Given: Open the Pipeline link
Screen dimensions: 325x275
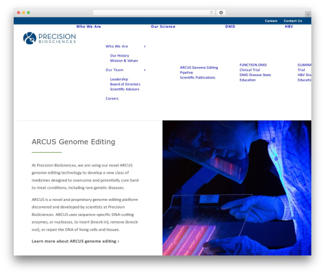Looking at the screenshot, I should tap(187, 73).
